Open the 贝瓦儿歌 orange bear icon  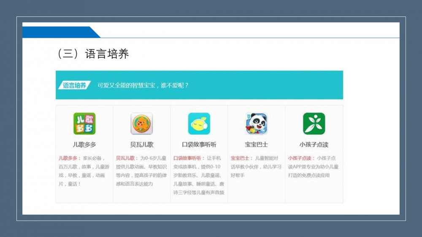tap(141, 124)
